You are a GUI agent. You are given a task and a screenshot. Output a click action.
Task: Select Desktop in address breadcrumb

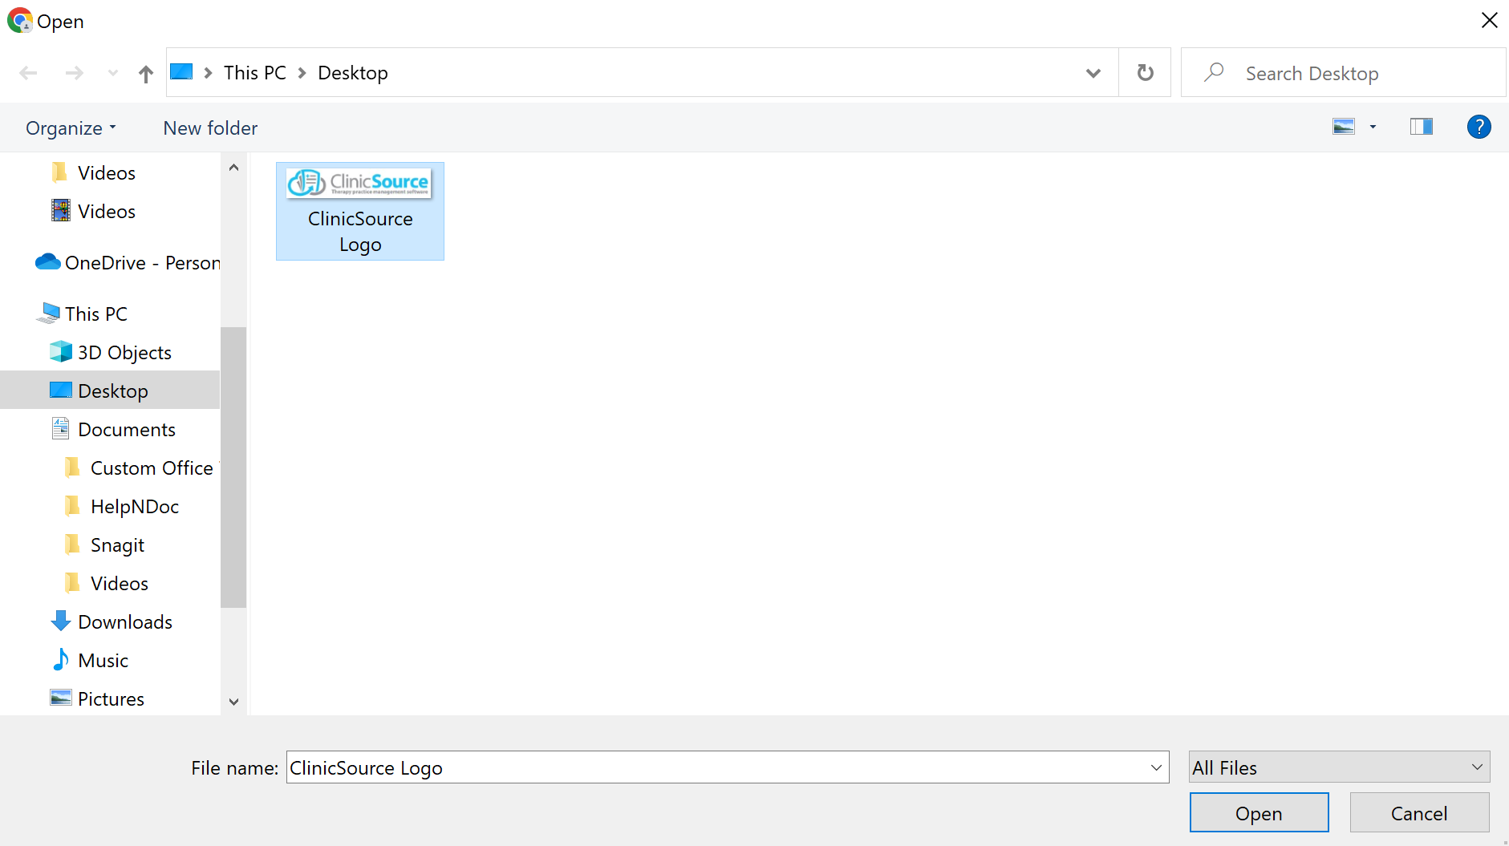[x=353, y=73]
